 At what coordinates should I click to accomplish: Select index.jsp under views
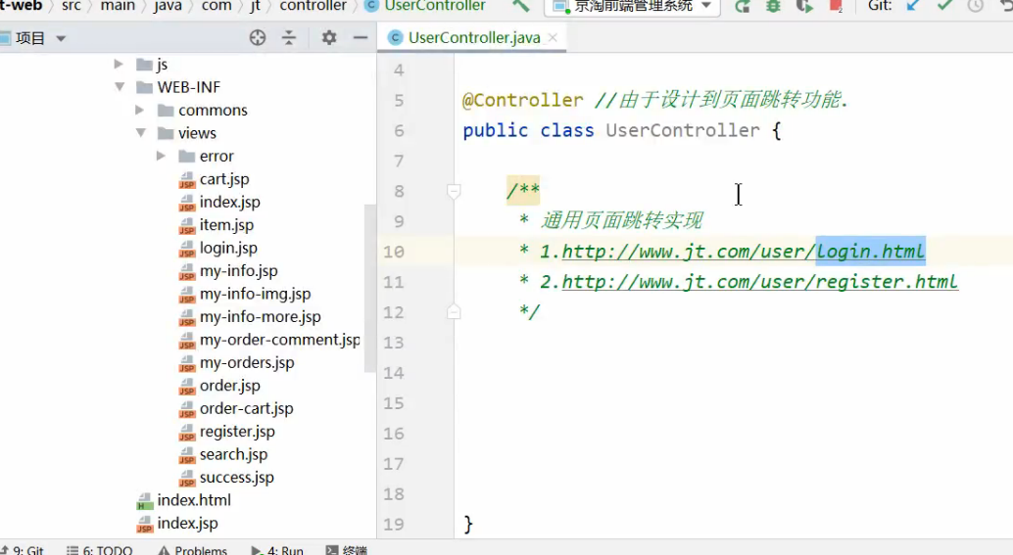pos(229,202)
